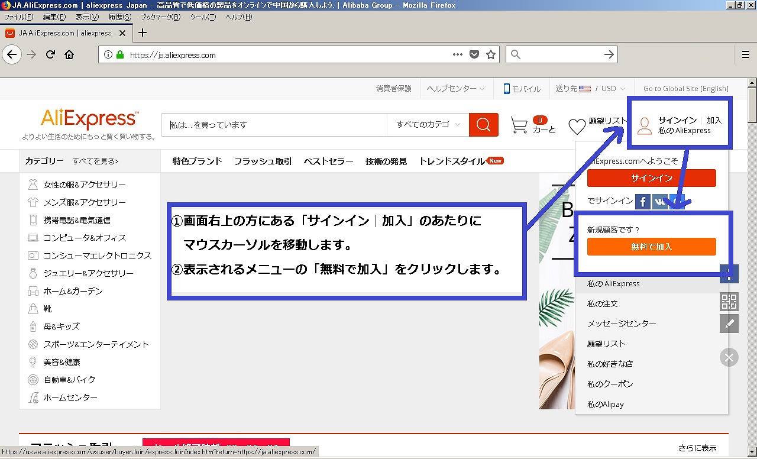Screen dimensions: 757x459
Task: Click the AliExpress product search field
Action: 274,125
